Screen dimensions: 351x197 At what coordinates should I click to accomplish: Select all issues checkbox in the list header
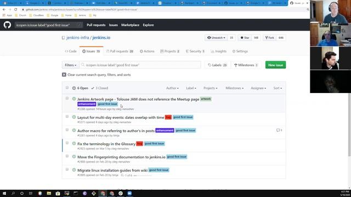pos(67,88)
